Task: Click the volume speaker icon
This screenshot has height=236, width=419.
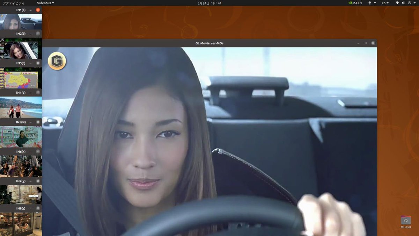Action: tap(403, 3)
